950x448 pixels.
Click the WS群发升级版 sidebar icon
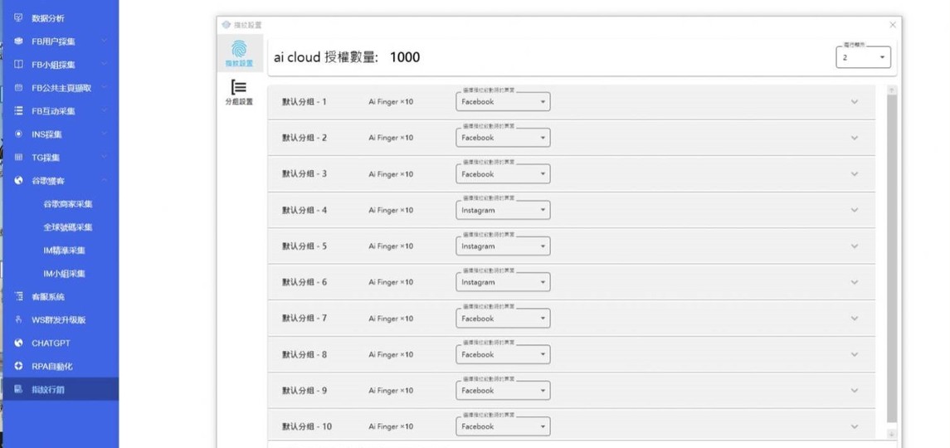(18, 319)
